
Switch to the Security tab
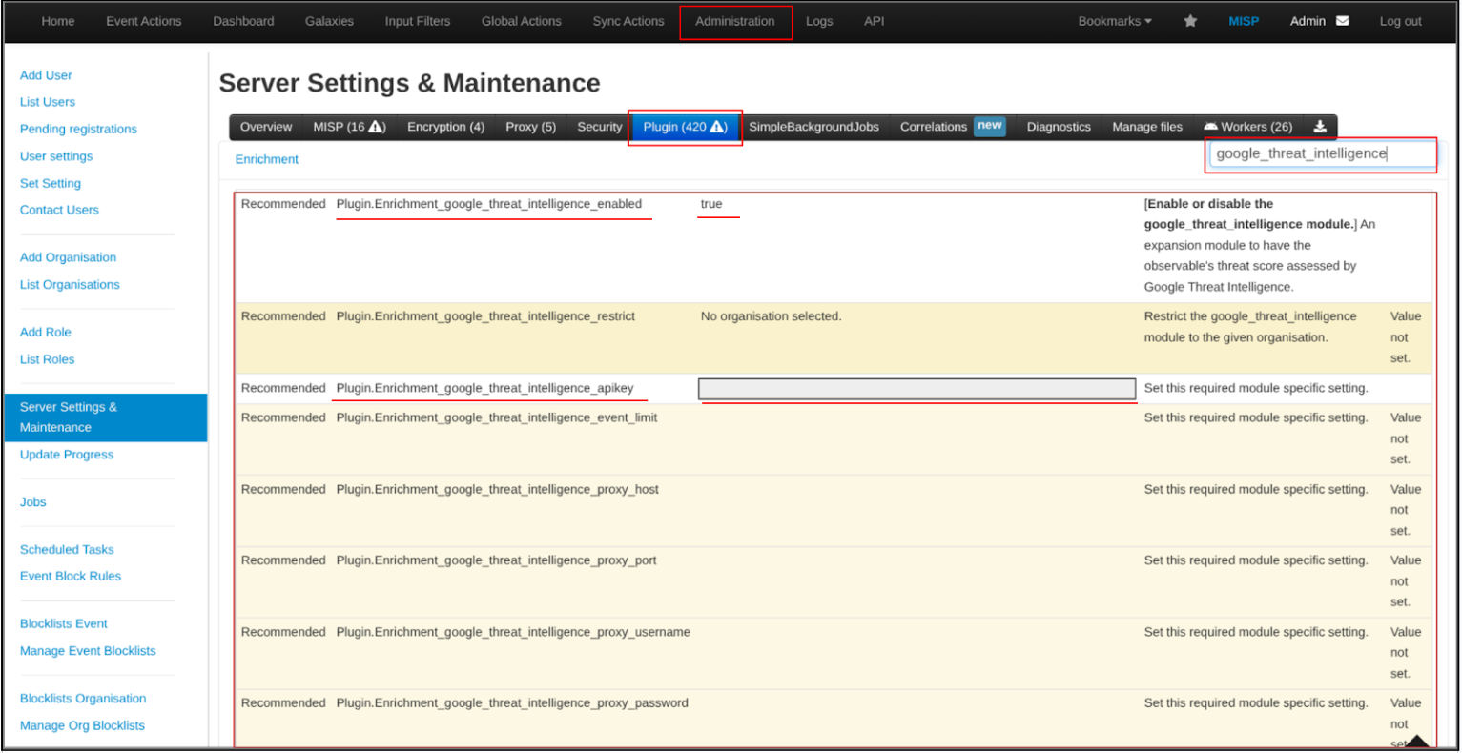599,127
